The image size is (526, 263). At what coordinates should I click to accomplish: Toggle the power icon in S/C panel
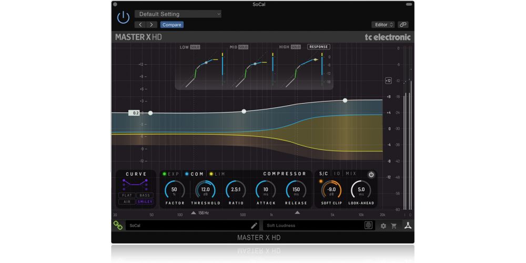point(371,175)
